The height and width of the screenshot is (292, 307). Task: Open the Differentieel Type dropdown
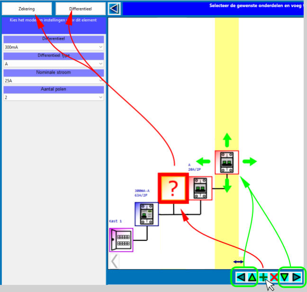pos(53,64)
